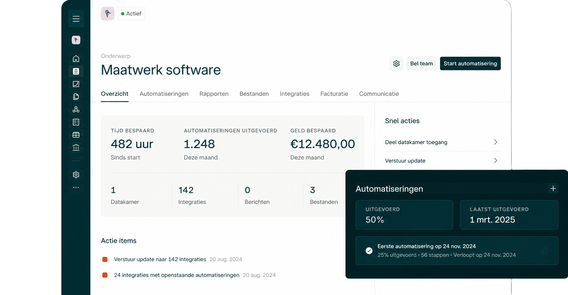Switch to the Facturatie tab
568x295 pixels.
point(334,94)
